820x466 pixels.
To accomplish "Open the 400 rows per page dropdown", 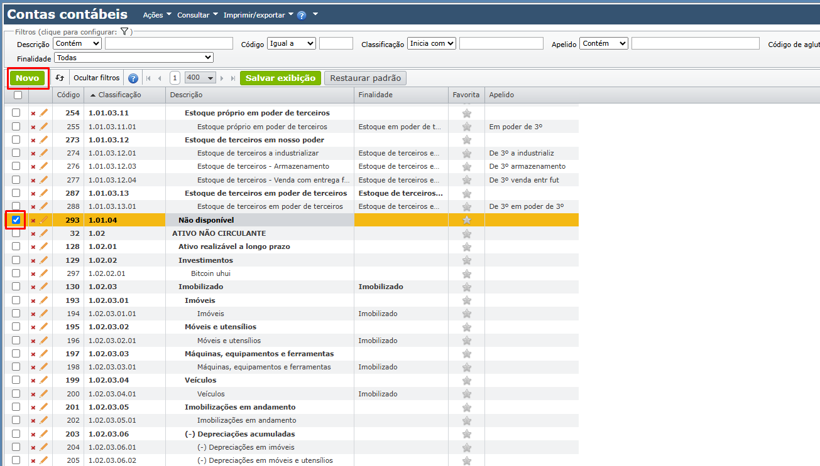I will [200, 78].
